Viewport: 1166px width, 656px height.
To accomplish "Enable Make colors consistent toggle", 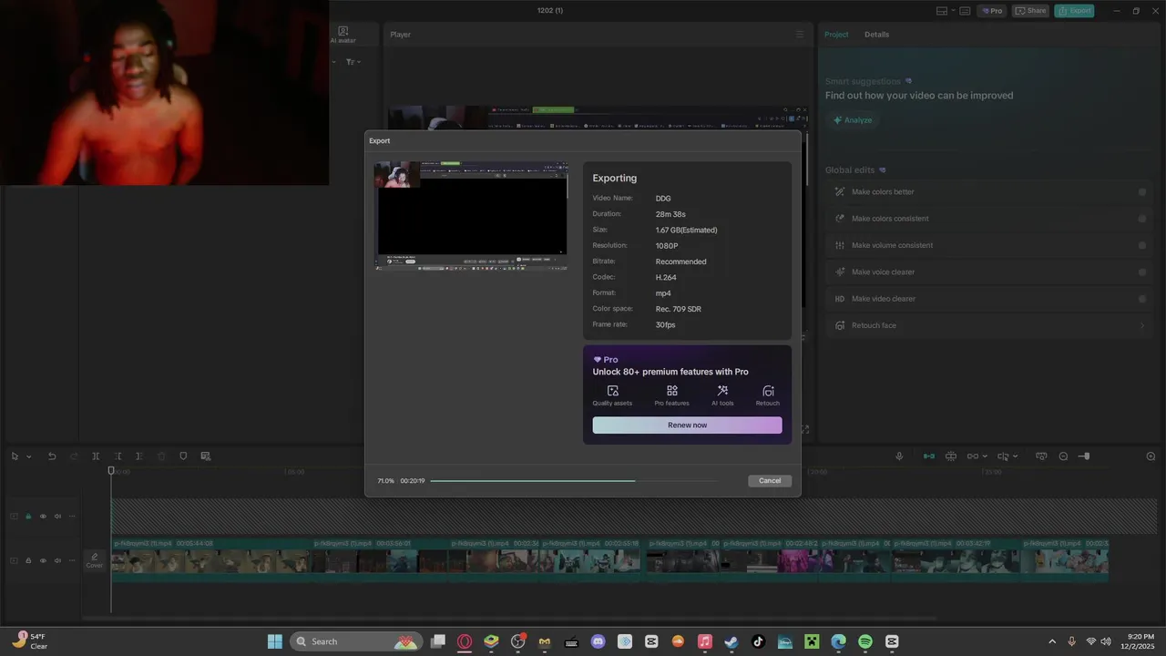I will pos(1142,219).
